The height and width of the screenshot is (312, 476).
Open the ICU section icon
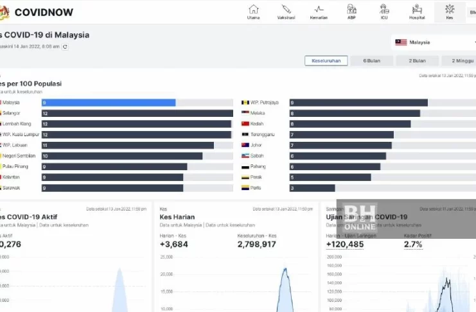pos(384,9)
